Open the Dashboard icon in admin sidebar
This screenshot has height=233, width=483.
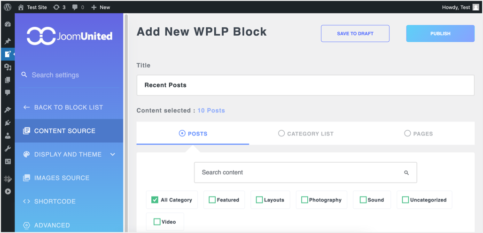pos(8,25)
